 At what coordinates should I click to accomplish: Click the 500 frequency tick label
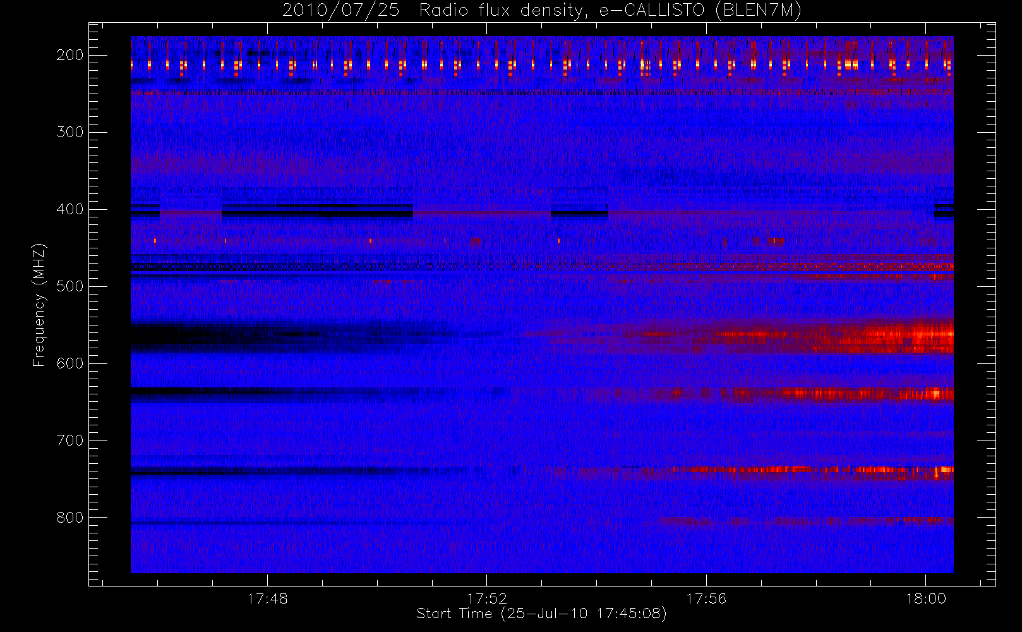[70, 286]
